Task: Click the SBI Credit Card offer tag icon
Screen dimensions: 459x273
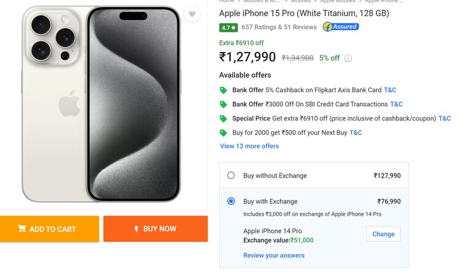Action: point(223,104)
